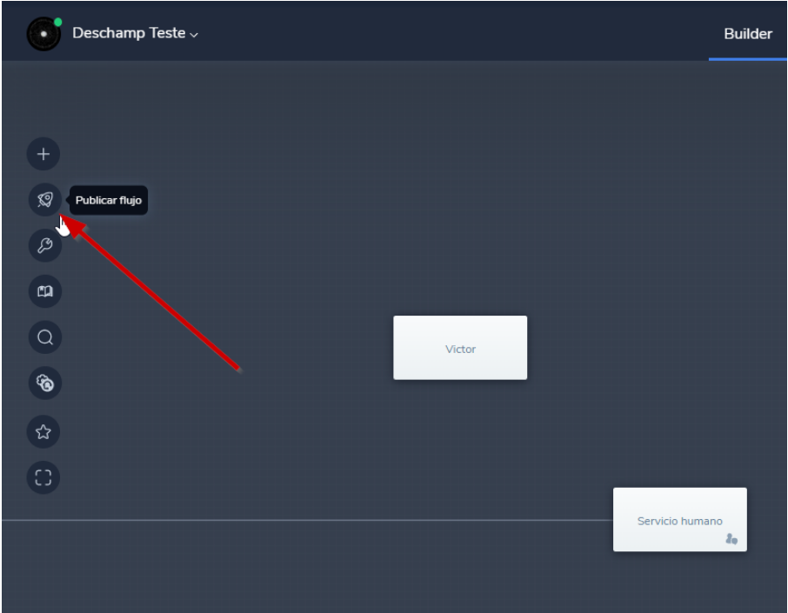This screenshot has height=613, width=788.
Task: Click the magnifying glass search icon
Action: [44, 337]
